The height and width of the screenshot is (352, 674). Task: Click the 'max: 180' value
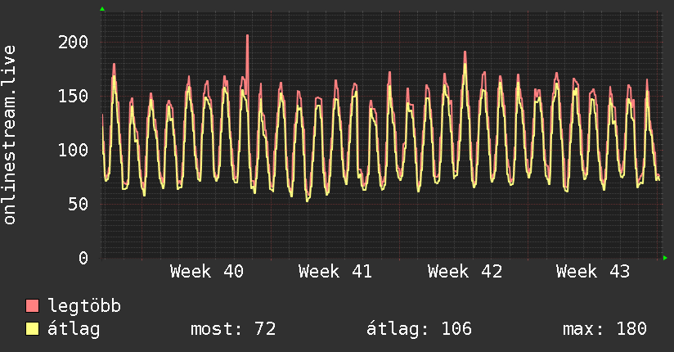coord(604,329)
